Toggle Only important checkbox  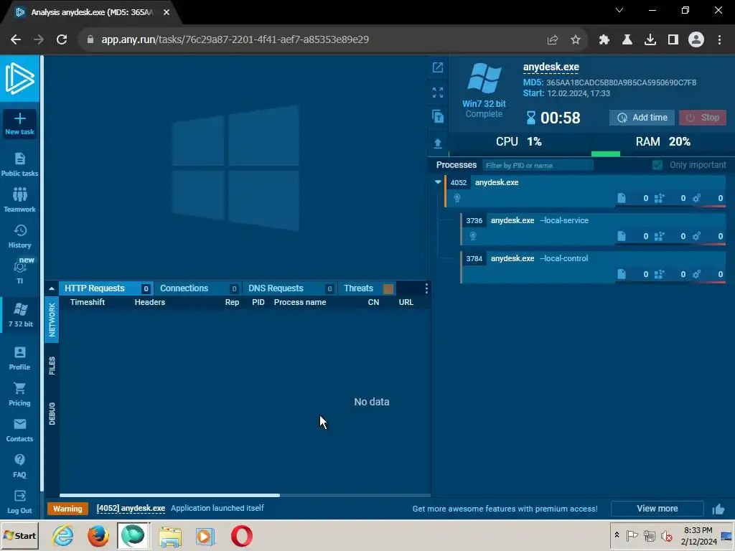click(x=657, y=165)
